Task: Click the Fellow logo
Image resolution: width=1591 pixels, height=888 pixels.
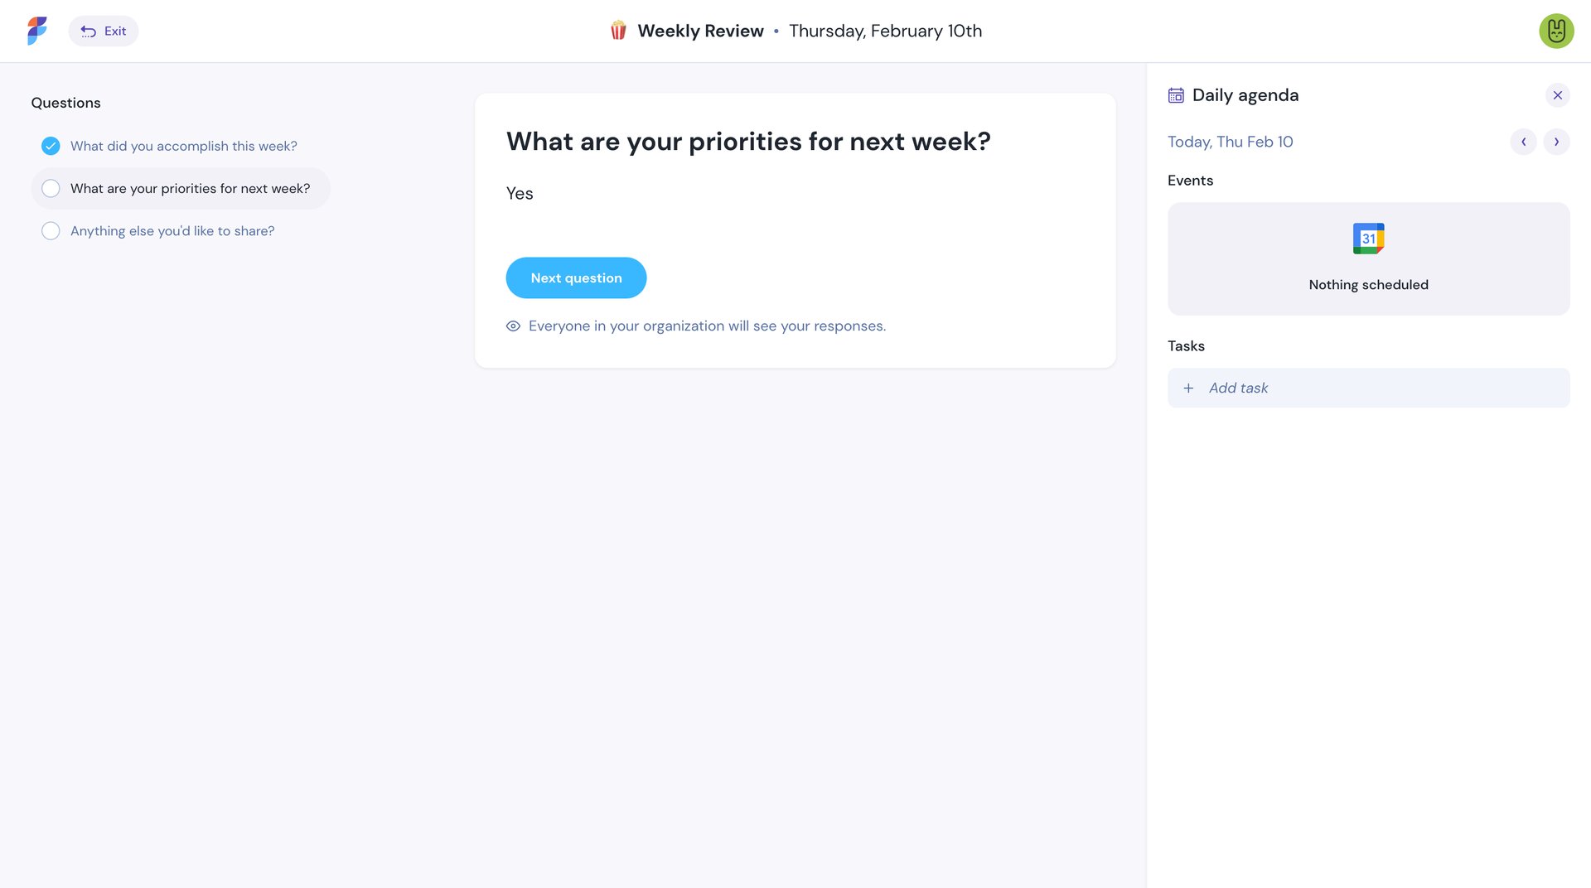Action: pyautogui.click(x=36, y=31)
